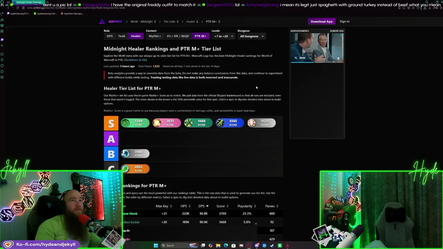The height and width of the screenshot is (249, 443).
Task: Open history clock icon in browser sidebar
Action: (x=2, y=66)
